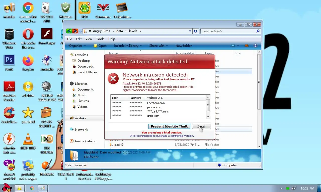The height and width of the screenshot is (192, 321).
Task: Show hidden tray icons arrow
Action: (x=281, y=188)
